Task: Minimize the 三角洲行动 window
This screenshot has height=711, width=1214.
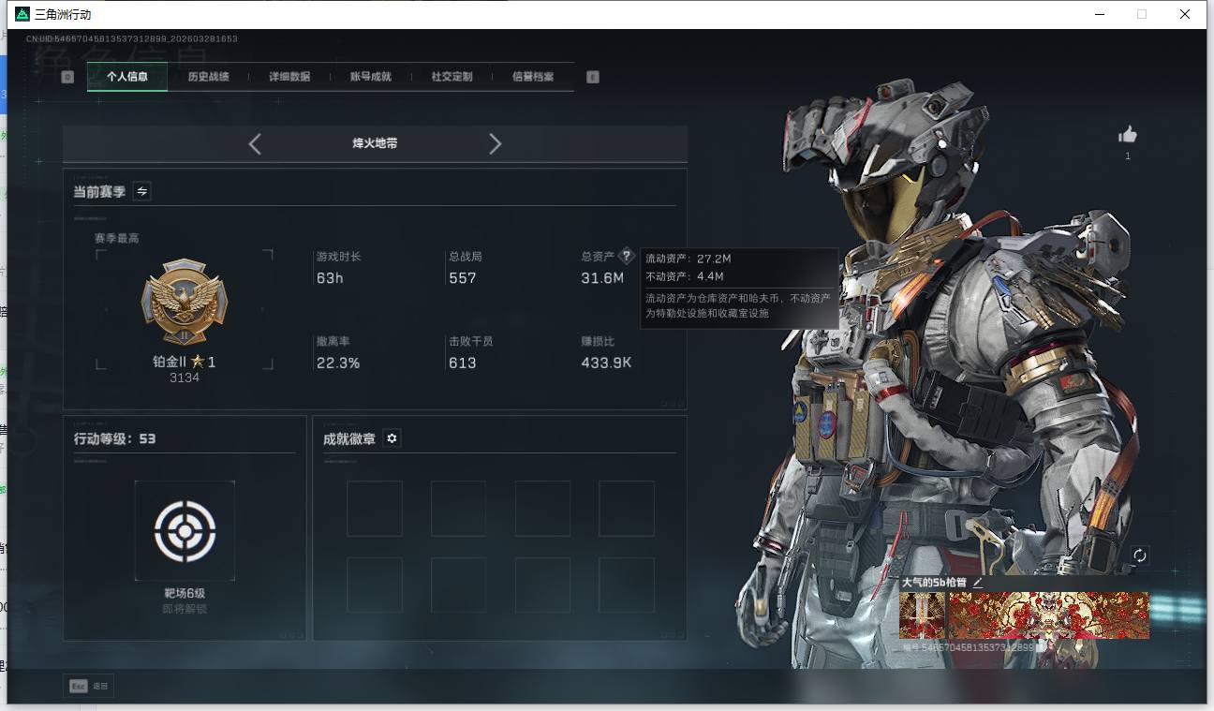Action: click(1099, 14)
